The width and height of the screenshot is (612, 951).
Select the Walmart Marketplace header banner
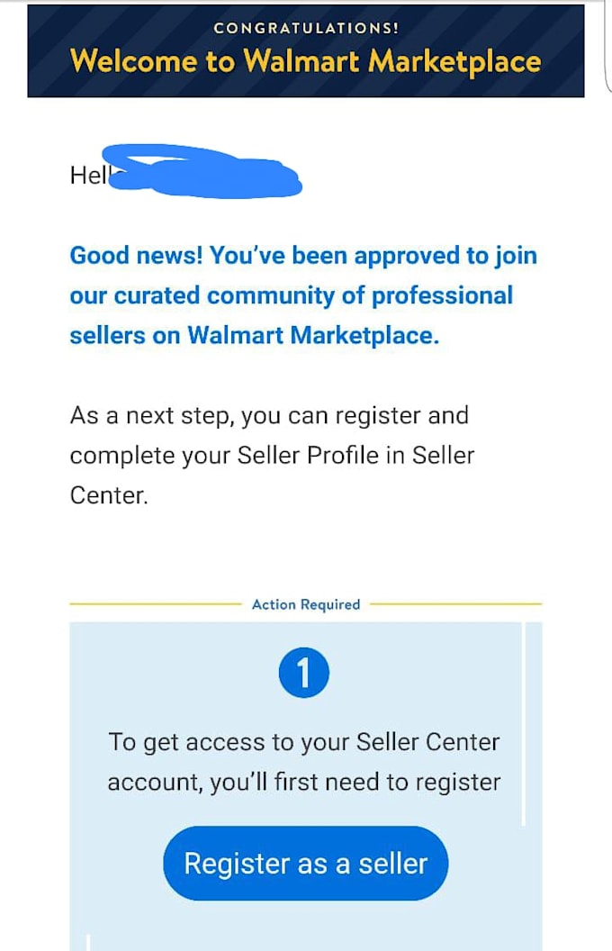click(x=306, y=50)
